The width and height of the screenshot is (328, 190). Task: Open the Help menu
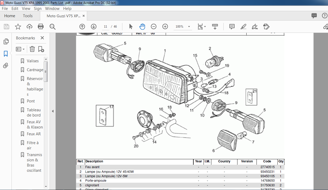[x=67, y=9]
